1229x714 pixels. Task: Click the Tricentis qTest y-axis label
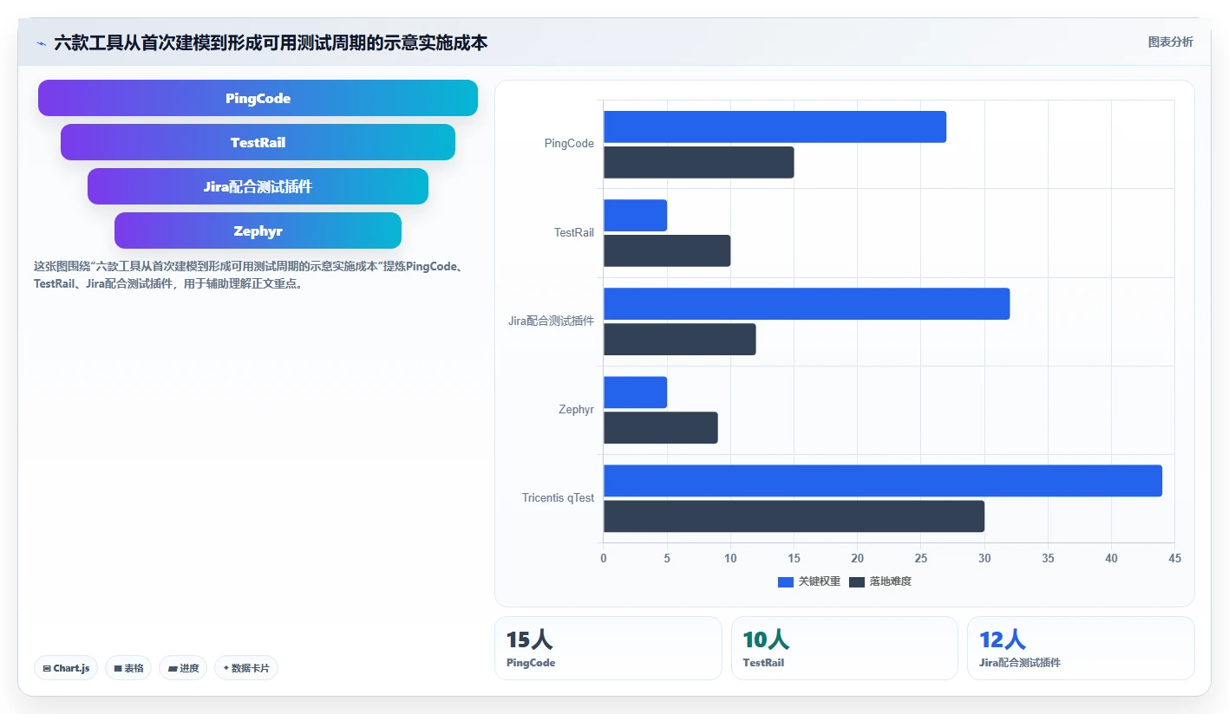tap(559, 497)
